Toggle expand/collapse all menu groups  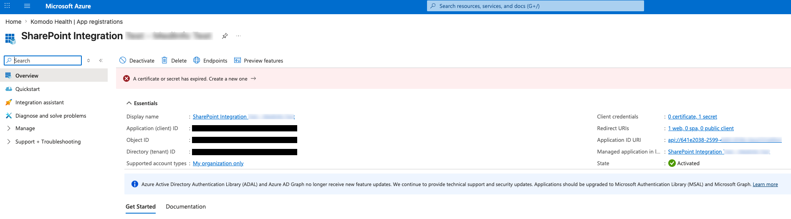point(88,60)
